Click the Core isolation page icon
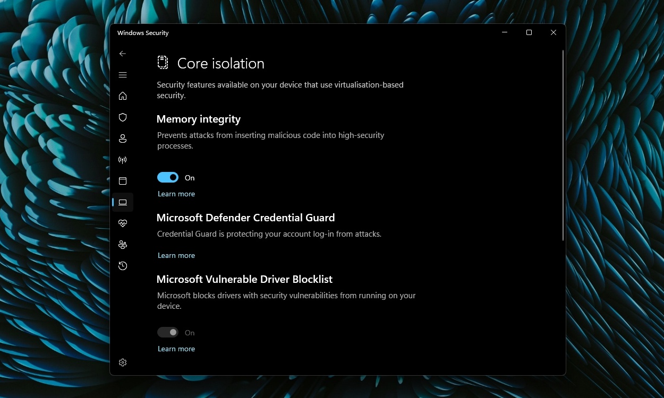The height and width of the screenshot is (398, 664). [163, 62]
